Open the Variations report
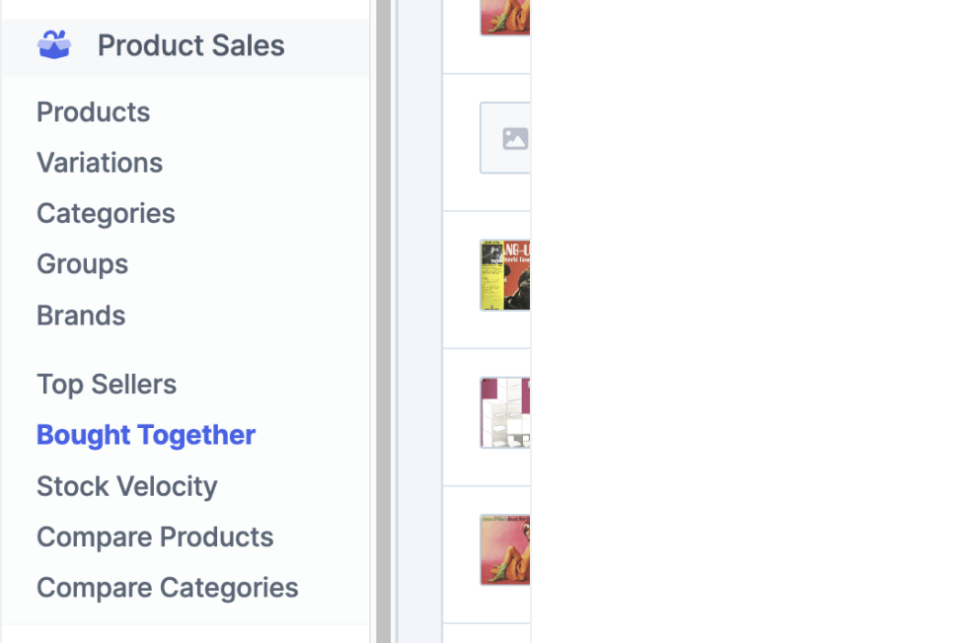Viewport: 969px width, 643px height. pyautogui.click(x=99, y=163)
